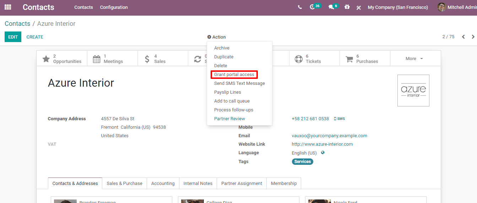477x203 pixels.
Task: Select Payslip Lines action
Action: 239,92
